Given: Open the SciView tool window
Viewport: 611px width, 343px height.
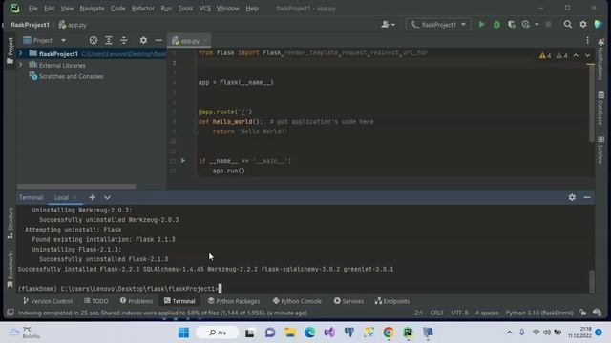Looking at the screenshot, I should [x=600, y=151].
